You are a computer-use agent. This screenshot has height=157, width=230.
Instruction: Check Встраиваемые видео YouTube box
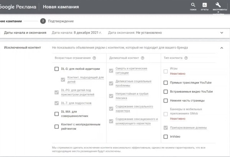(166, 91)
